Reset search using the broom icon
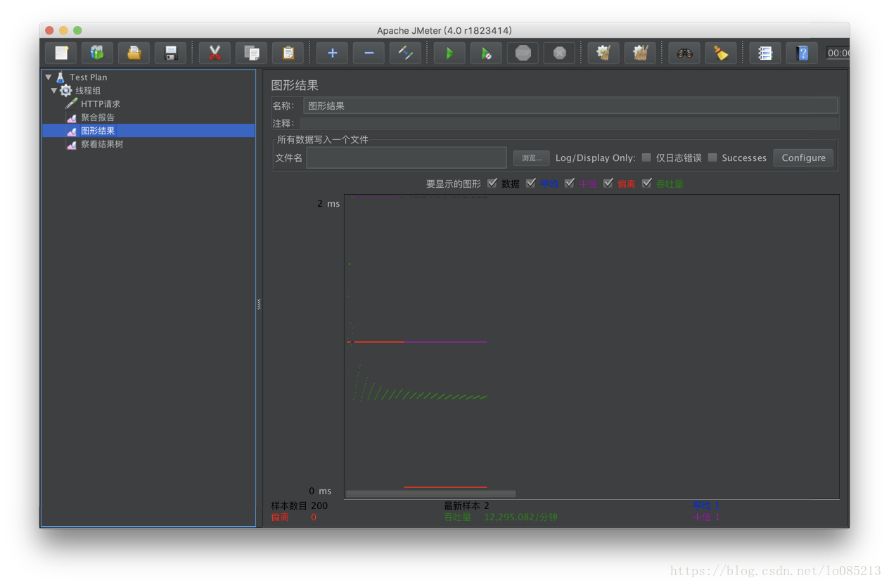This screenshot has width=889, height=585. [721, 53]
